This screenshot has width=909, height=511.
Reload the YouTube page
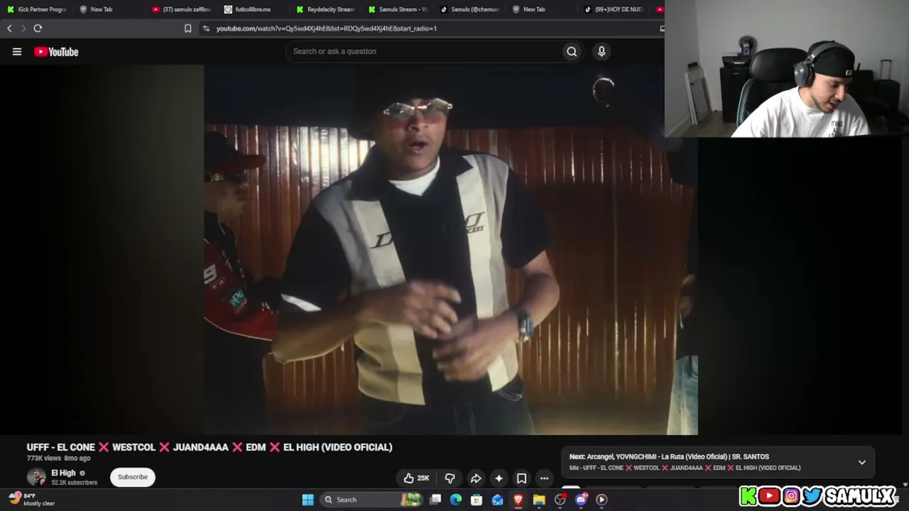tap(38, 28)
